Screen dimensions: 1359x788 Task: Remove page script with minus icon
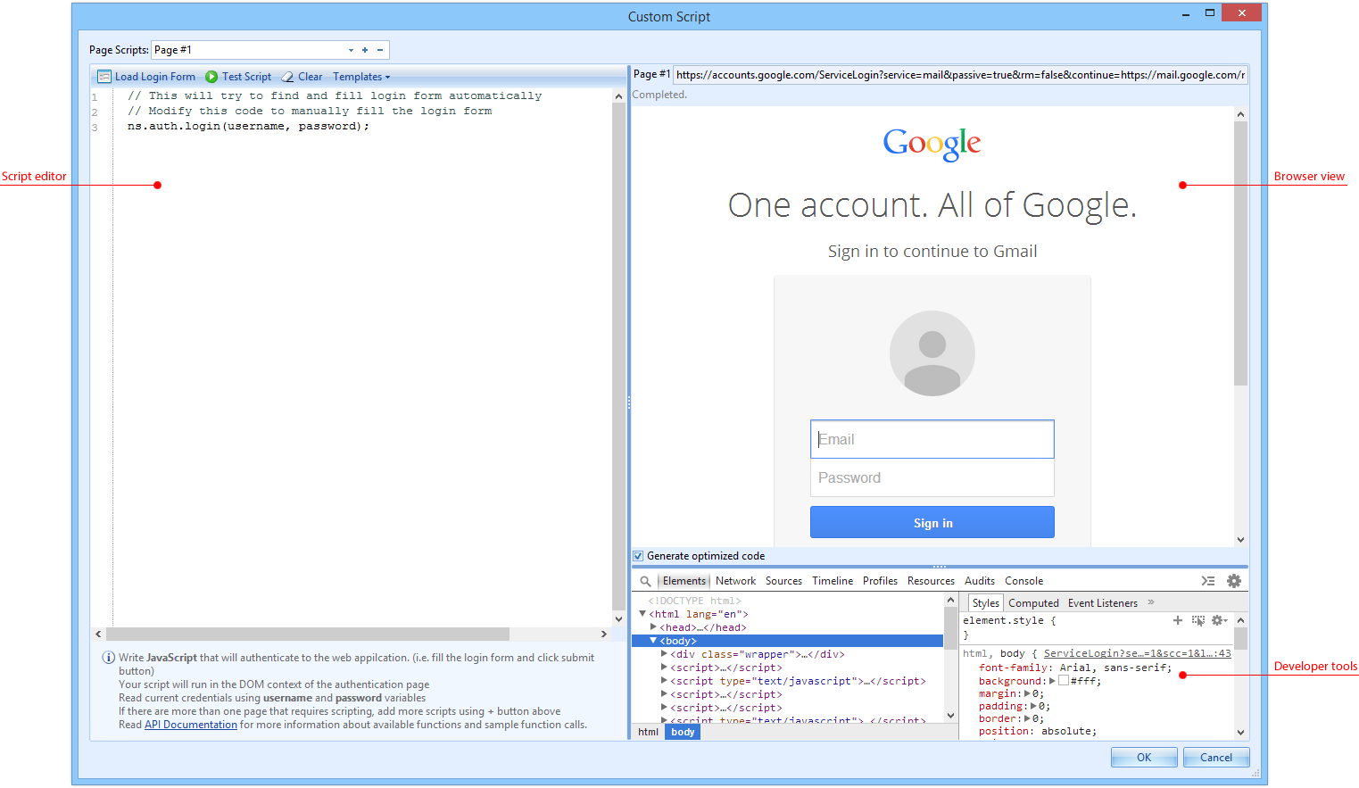pyautogui.click(x=380, y=50)
